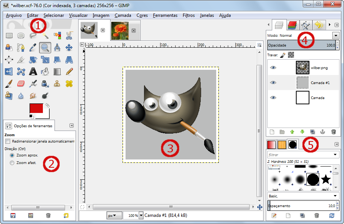Select the Scissors select tool
This screenshot has height=224, width=344.
[69, 36]
